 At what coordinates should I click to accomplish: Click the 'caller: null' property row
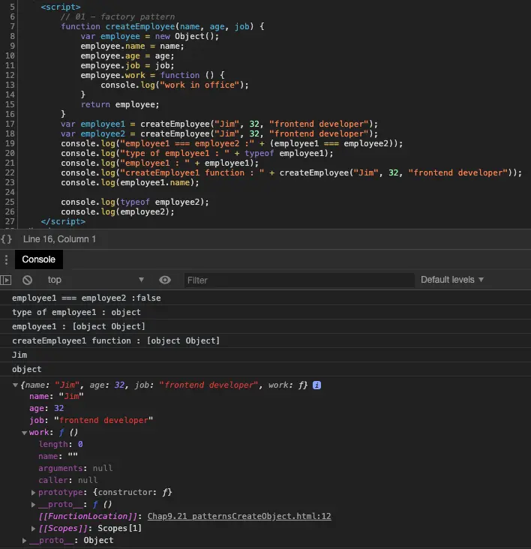tap(68, 480)
